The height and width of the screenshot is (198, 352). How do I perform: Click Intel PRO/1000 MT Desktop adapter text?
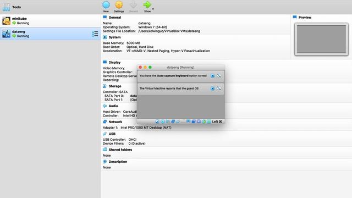146,128
